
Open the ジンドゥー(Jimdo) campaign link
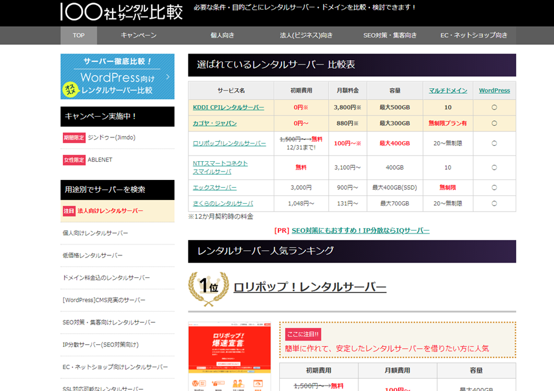point(112,137)
